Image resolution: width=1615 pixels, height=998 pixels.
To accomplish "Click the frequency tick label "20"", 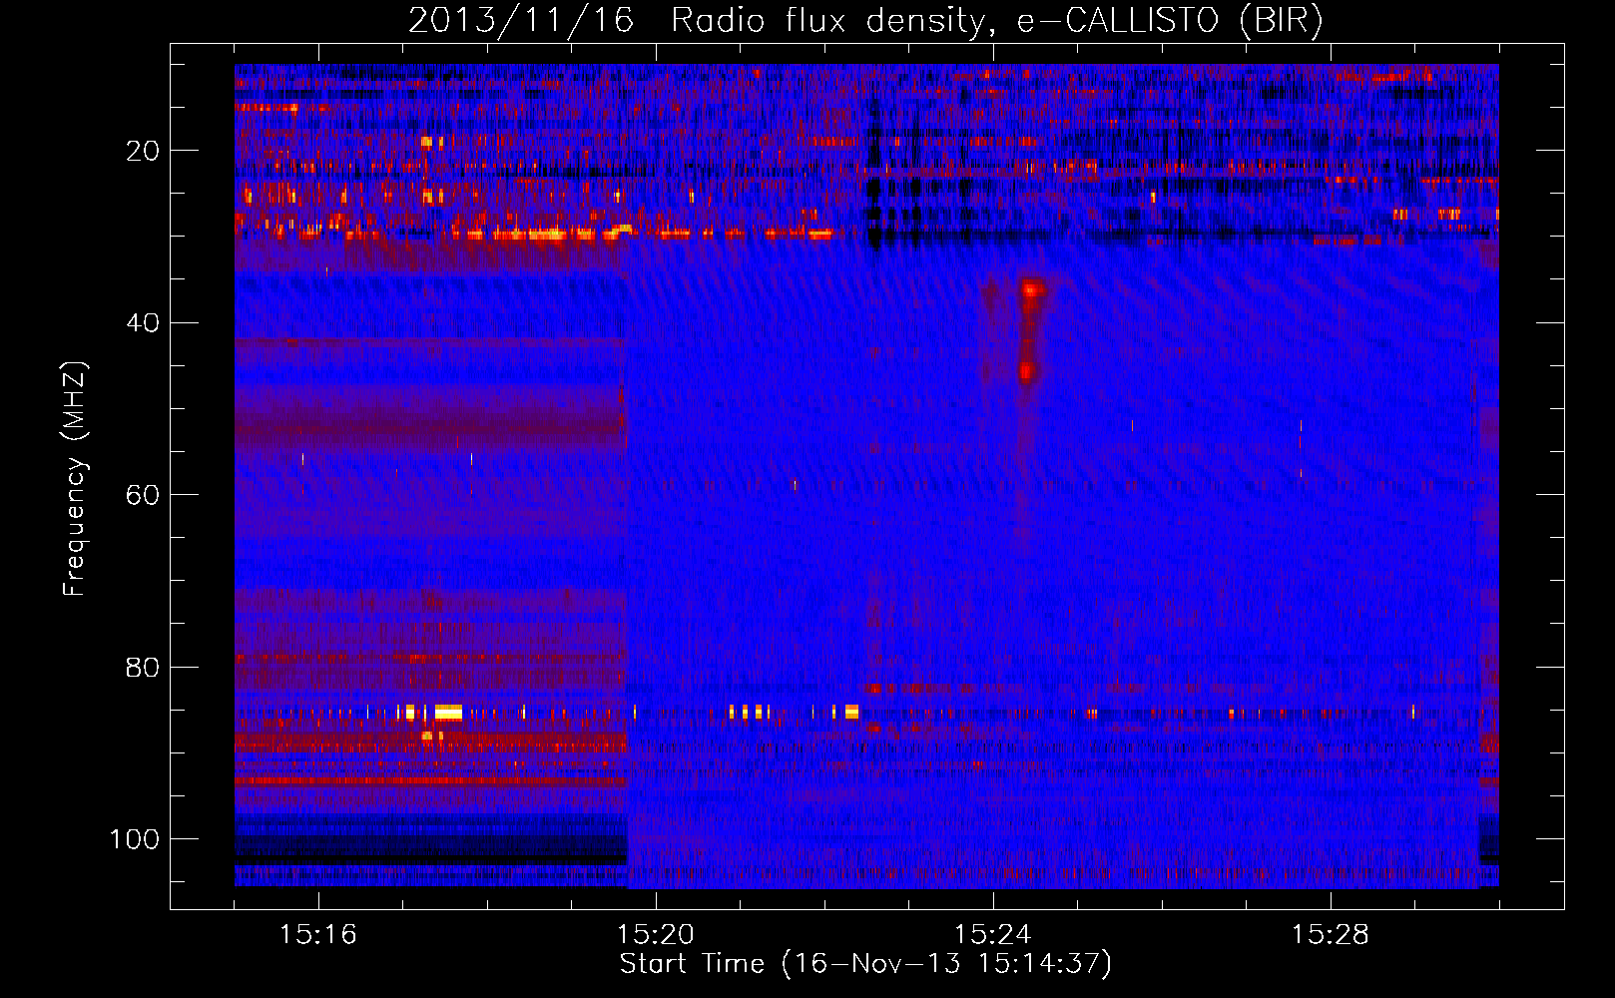I will [x=143, y=151].
